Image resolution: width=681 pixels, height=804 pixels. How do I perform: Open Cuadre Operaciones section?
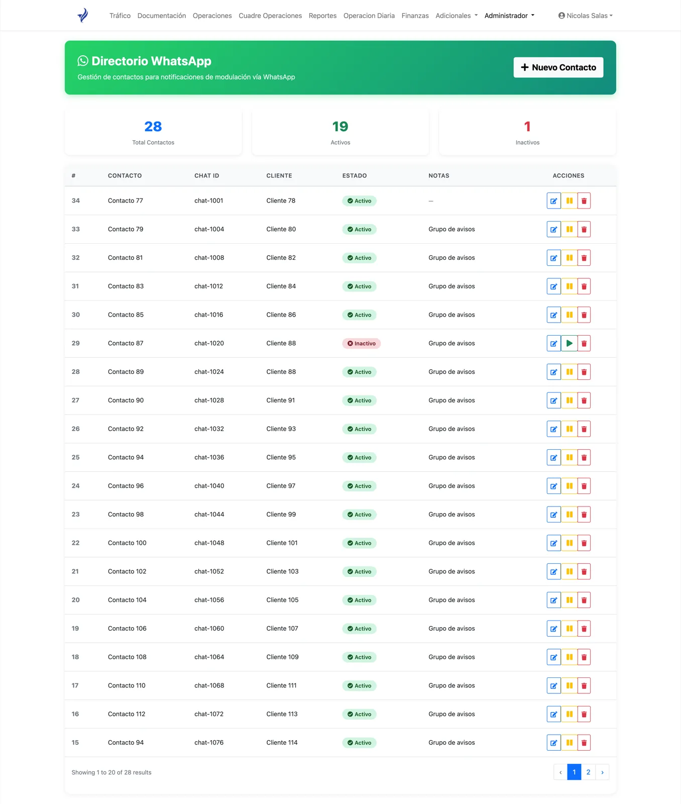270,16
